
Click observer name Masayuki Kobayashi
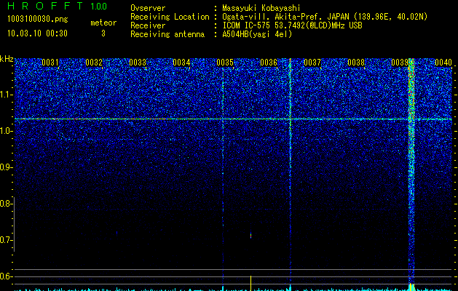tap(261, 8)
